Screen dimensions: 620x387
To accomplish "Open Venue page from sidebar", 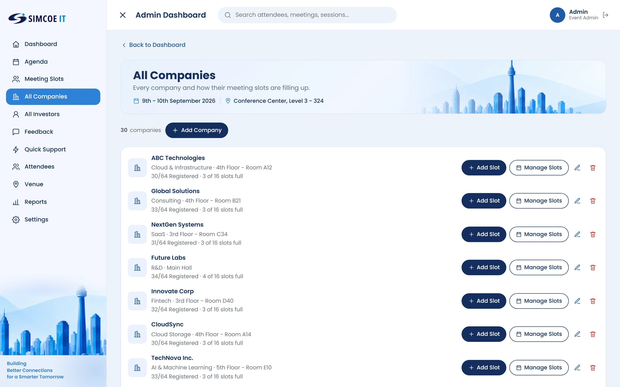I will coord(53,184).
